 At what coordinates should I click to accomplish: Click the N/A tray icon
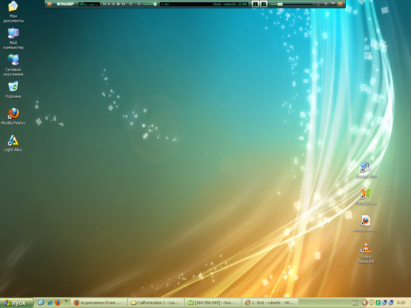(x=372, y=303)
